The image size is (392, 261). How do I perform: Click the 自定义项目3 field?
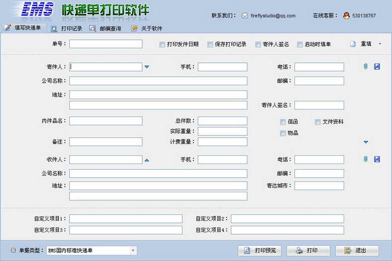click(126, 230)
